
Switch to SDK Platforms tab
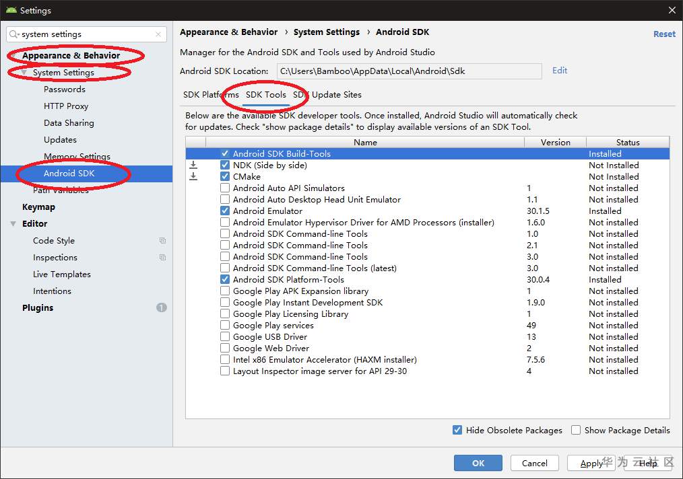[211, 95]
